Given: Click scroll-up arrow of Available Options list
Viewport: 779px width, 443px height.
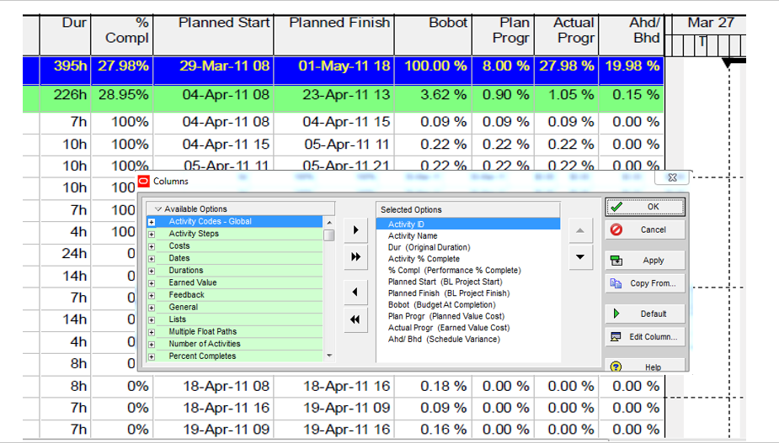Looking at the screenshot, I should [x=329, y=222].
